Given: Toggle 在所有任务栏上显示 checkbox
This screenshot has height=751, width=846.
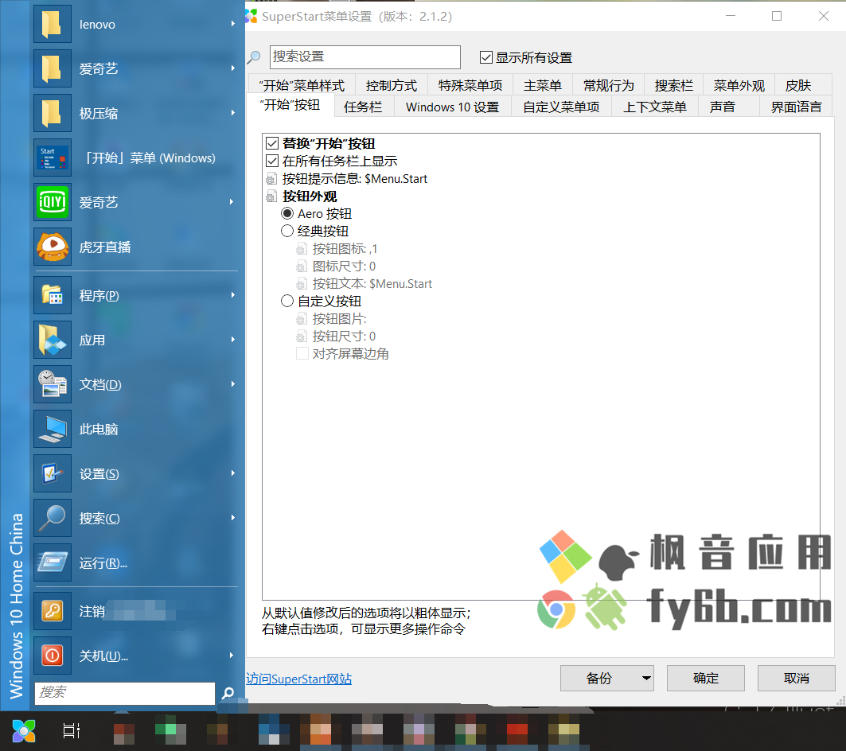Looking at the screenshot, I should tap(272, 161).
